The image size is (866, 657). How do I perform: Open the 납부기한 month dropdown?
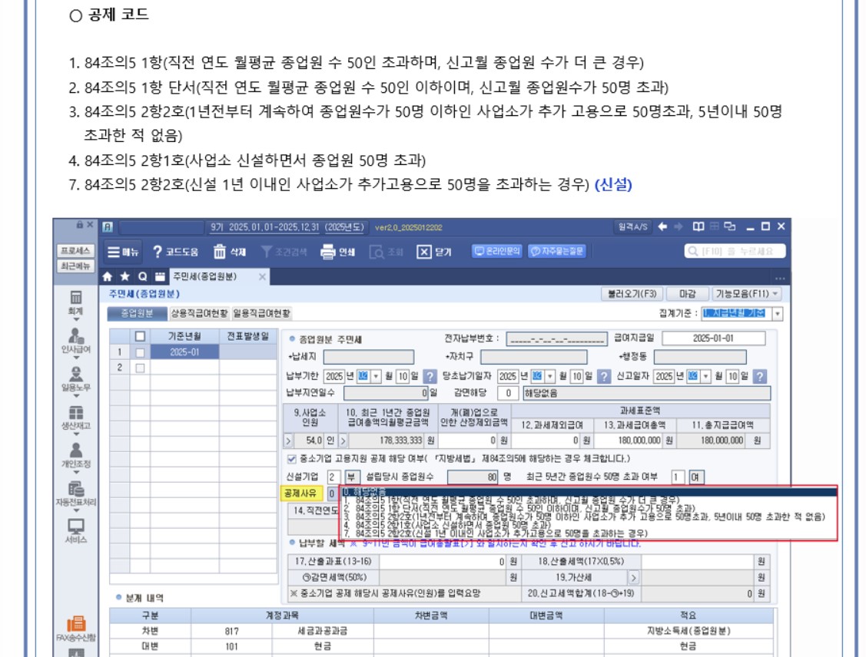(x=376, y=376)
